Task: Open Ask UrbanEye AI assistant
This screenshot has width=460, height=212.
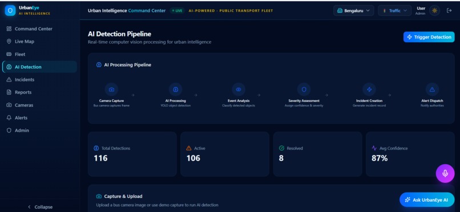Action: point(427,199)
